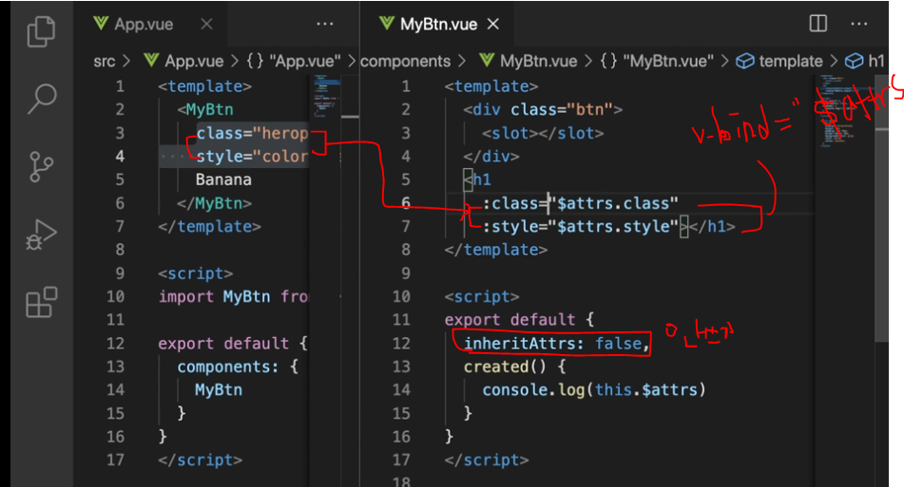Image resolution: width=904 pixels, height=487 pixels.
Task: Split the MyBtn.vue editor
Action: 818,24
